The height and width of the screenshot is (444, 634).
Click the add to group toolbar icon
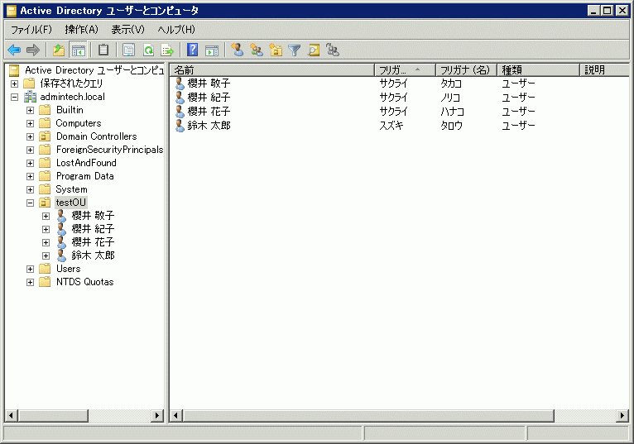click(x=333, y=50)
